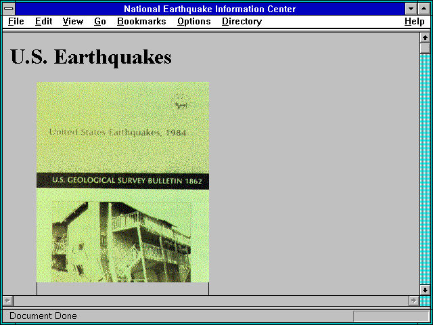Click the horizontal scrollbar track
Screen dimensions: 433x325
coord(211,301)
